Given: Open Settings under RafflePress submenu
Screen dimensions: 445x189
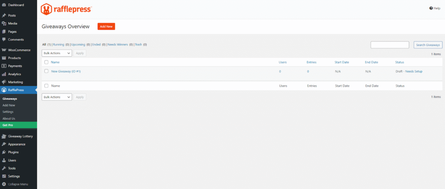Looking at the screenshot, I should click(8, 112).
